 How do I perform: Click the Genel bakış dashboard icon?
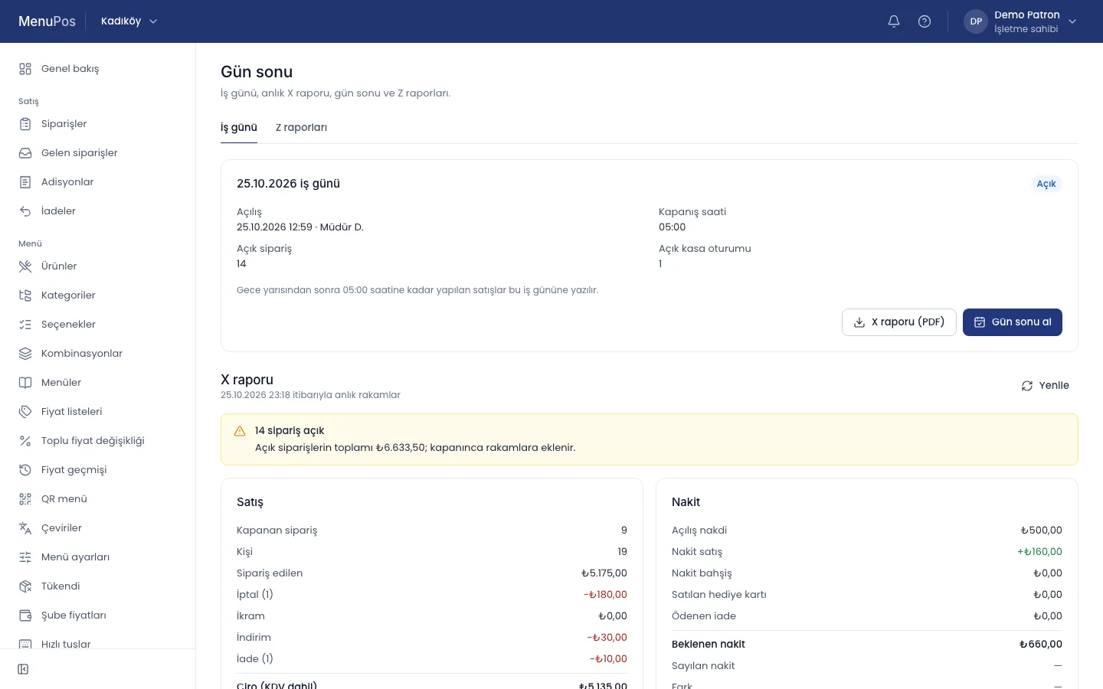(25, 69)
